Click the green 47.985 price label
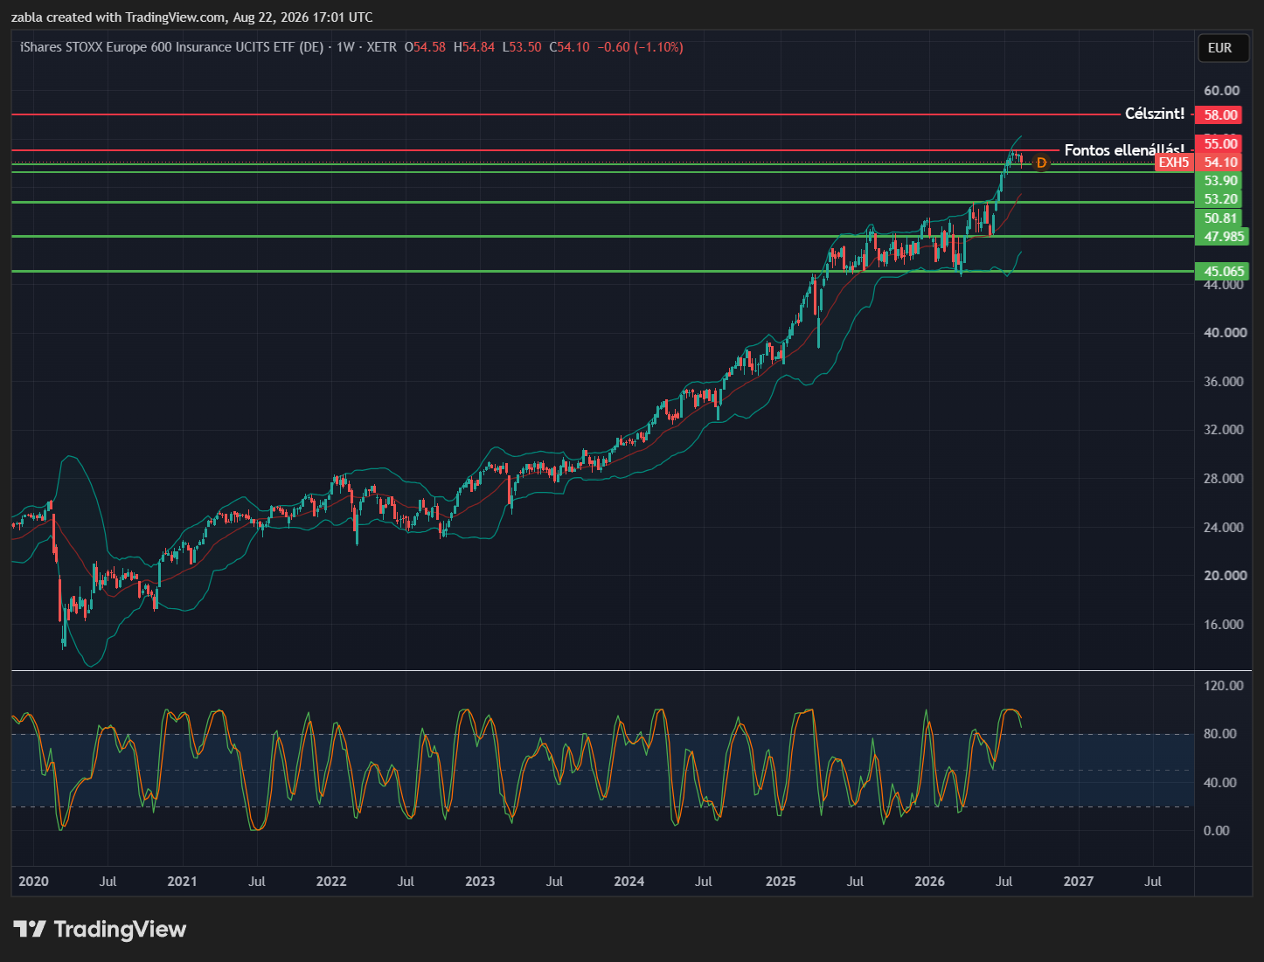1264x962 pixels. (1224, 237)
